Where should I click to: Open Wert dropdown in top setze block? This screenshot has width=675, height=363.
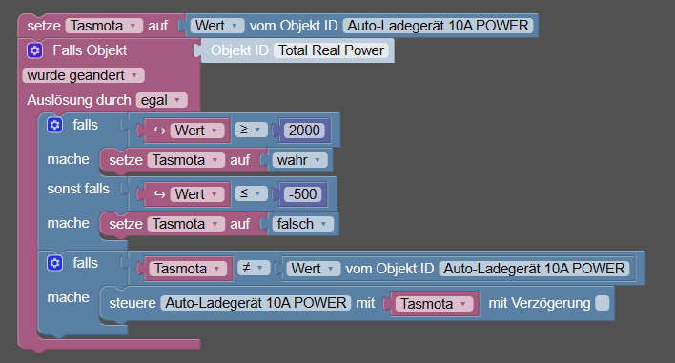pos(217,26)
